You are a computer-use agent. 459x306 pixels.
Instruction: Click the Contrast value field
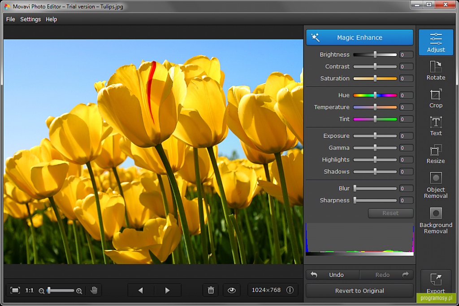(x=406, y=66)
